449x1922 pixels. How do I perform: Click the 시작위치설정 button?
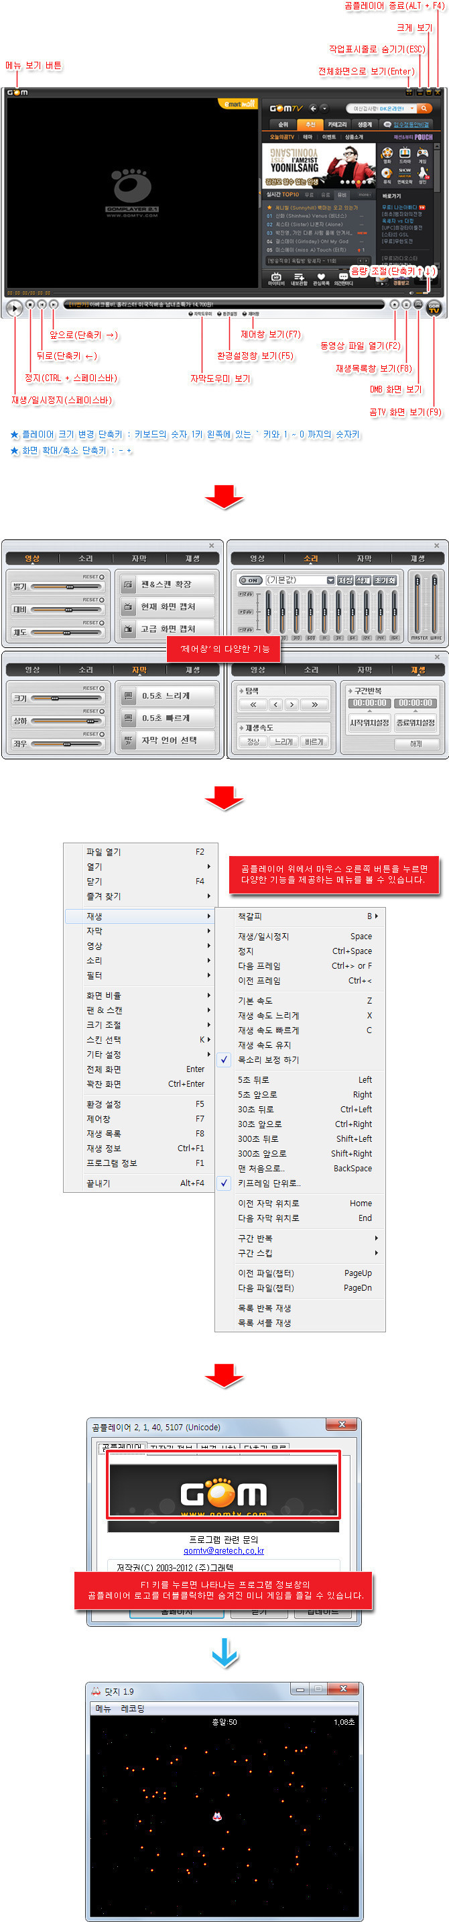pos(369,723)
